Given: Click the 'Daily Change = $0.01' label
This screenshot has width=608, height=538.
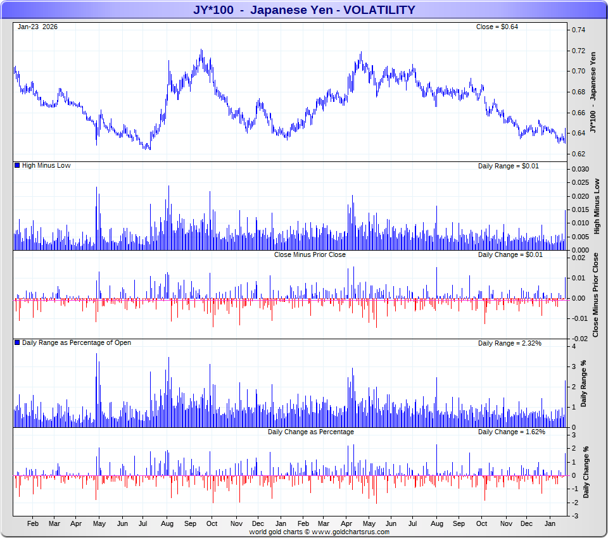Looking at the screenshot, I should coord(510,254).
